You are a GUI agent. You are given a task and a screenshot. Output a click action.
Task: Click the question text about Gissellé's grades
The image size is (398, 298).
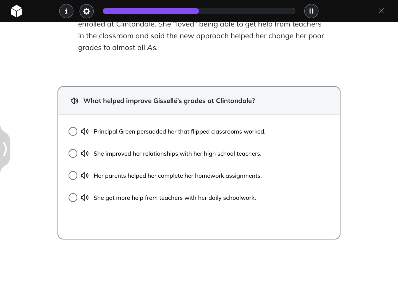coord(169,101)
